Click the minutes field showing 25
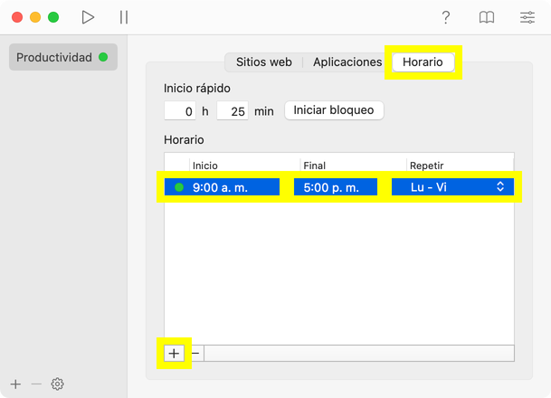This screenshot has width=551, height=398. coord(233,111)
